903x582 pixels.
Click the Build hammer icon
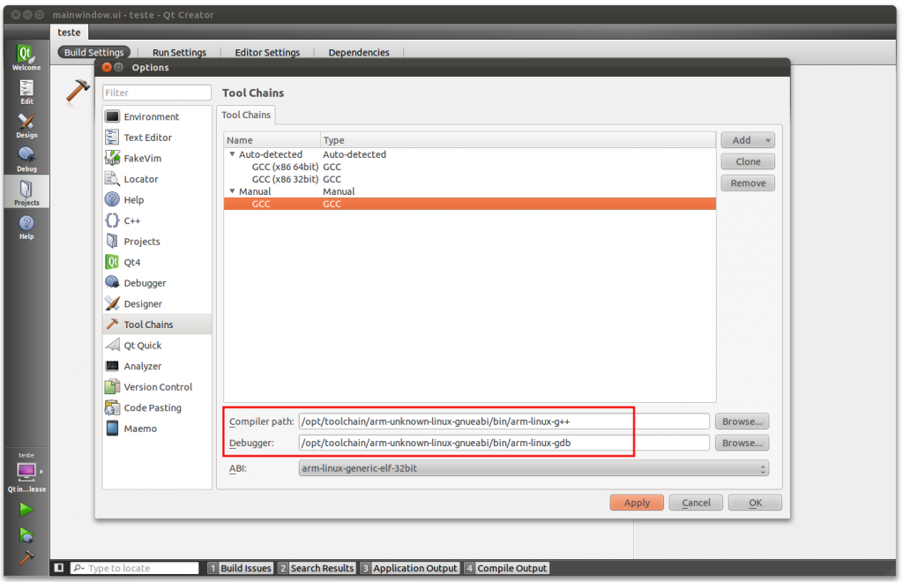coord(26,557)
